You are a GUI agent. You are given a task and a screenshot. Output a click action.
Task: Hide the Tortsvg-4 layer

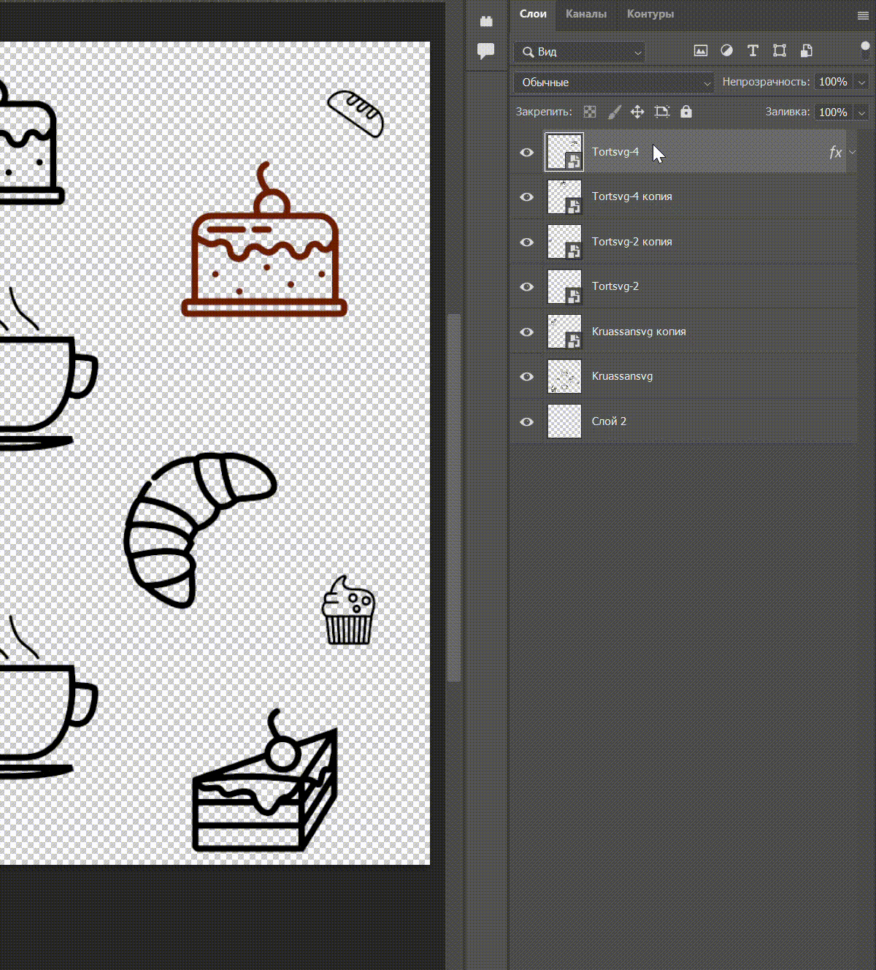click(527, 152)
